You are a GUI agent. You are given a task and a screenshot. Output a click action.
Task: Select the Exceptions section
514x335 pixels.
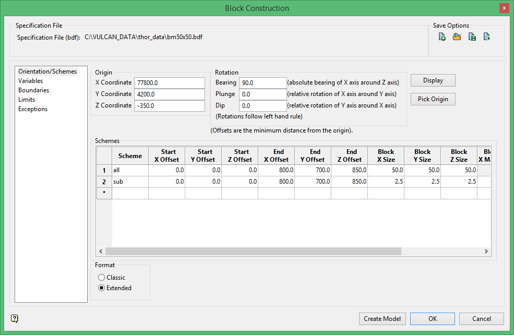point(33,109)
